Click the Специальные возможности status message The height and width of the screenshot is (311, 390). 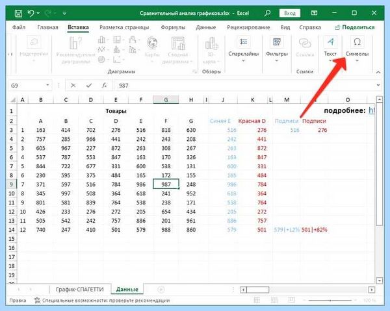[103, 301]
